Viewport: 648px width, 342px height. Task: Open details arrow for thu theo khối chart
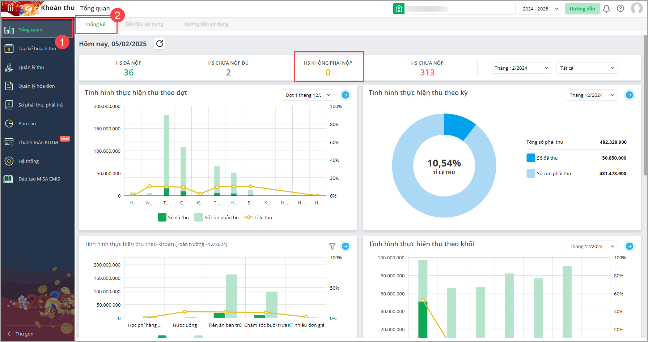(630, 246)
